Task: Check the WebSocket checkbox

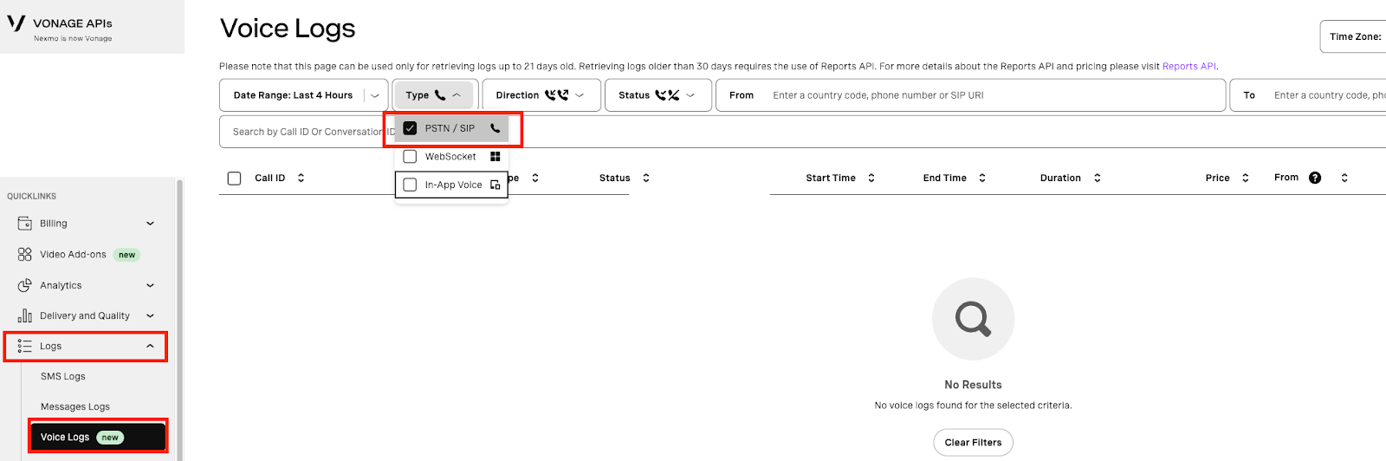Action: 411,157
